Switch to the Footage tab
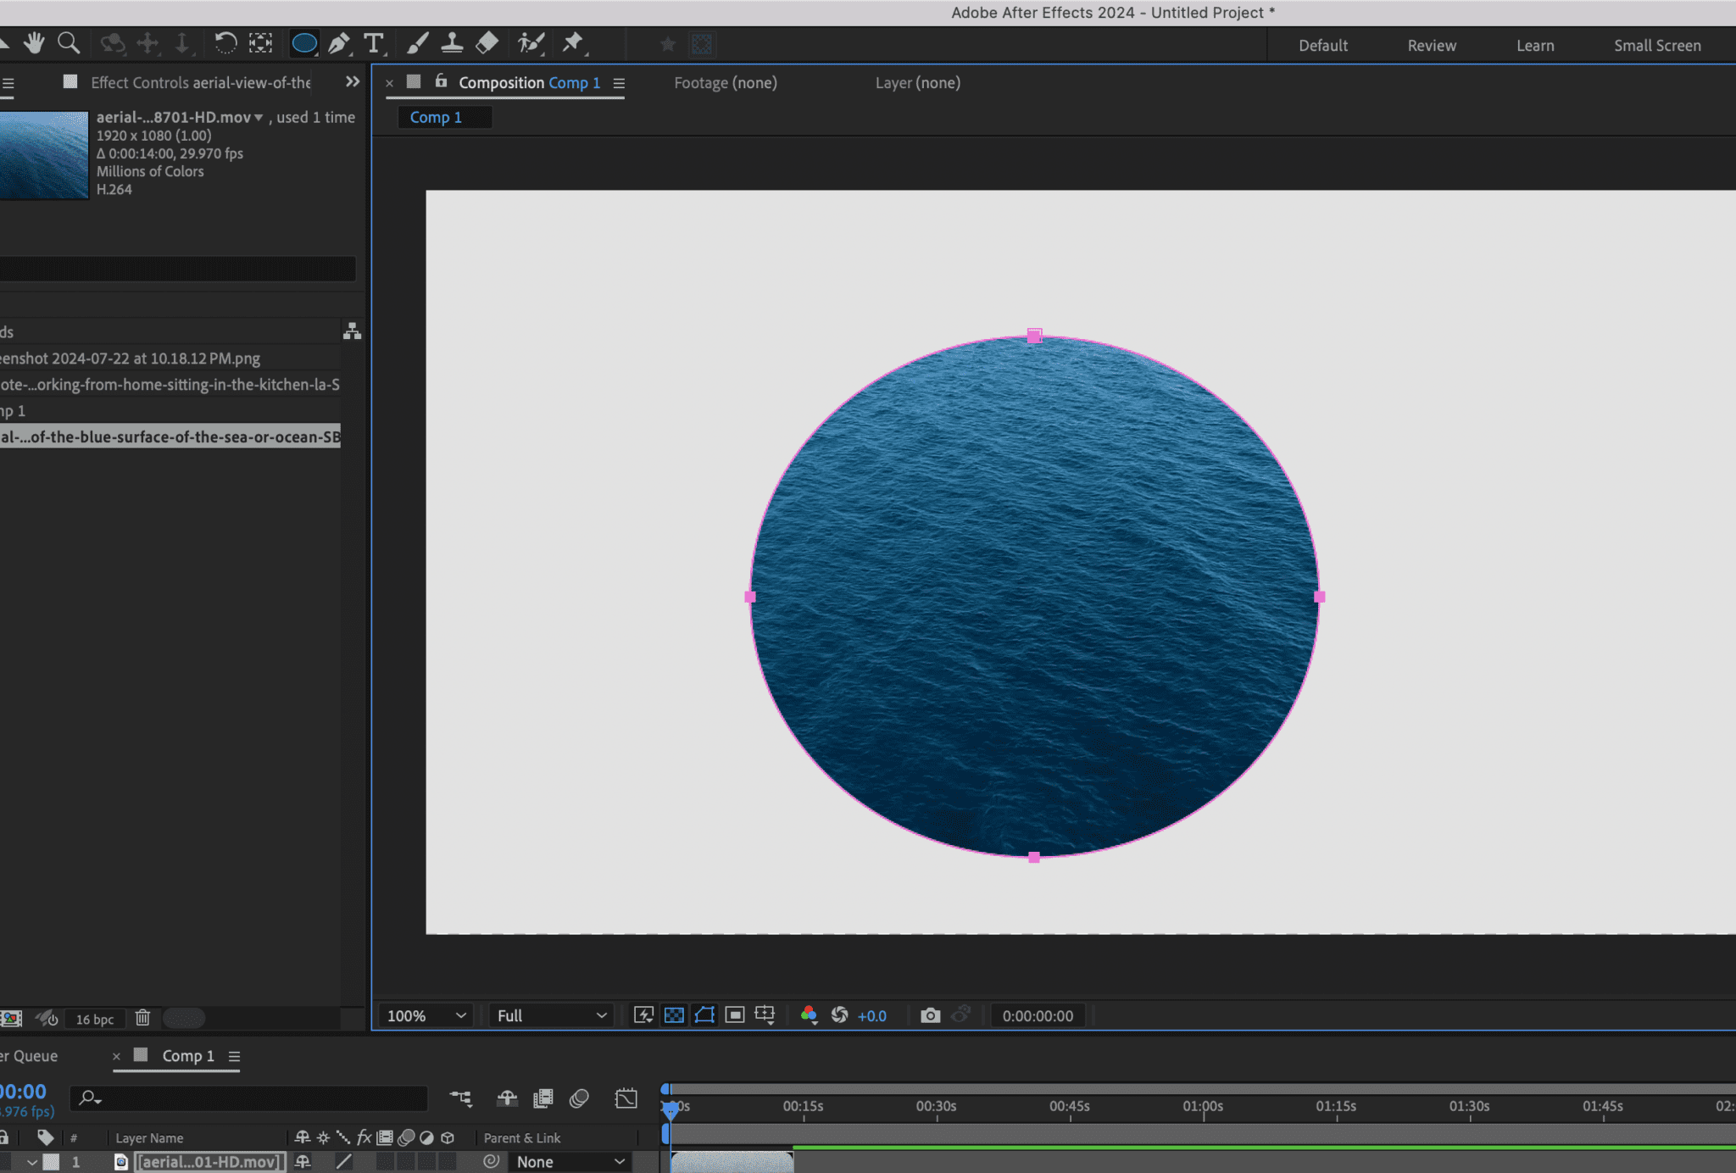1736x1173 pixels. [x=724, y=82]
